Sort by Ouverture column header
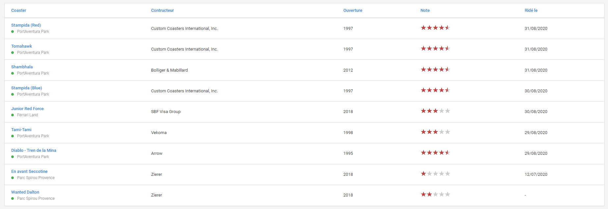Screen dimensions: 608x209 pos(353,11)
